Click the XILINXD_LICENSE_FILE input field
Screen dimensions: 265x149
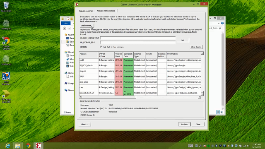[x=138, y=38]
